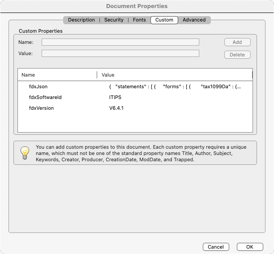Select the fdxSoftwareId property name

point(45,97)
